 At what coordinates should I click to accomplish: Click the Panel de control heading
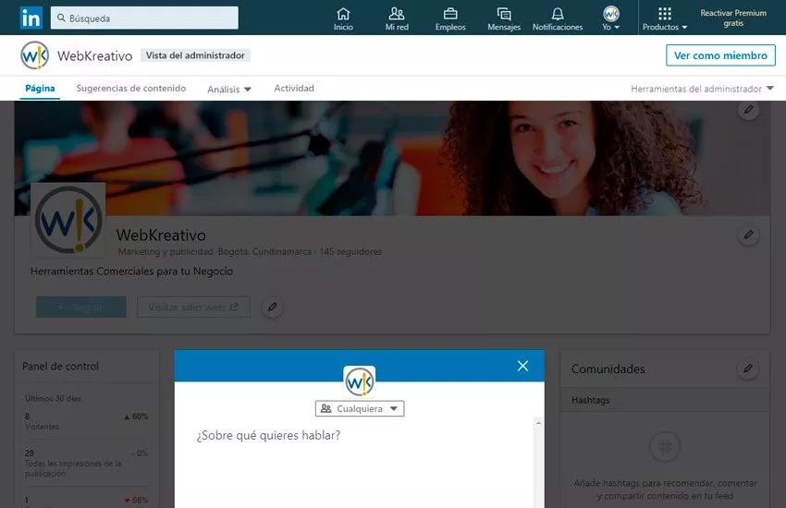click(x=60, y=366)
